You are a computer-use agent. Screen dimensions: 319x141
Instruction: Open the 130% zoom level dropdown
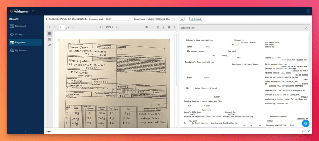click(109, 27)
